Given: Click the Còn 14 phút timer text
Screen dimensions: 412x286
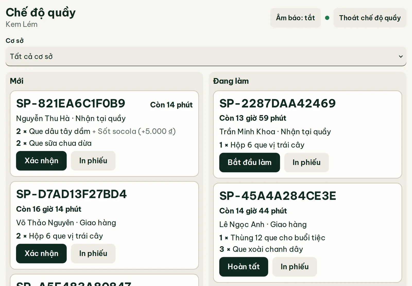Looking at the screenshot, I should click(171, 105).
